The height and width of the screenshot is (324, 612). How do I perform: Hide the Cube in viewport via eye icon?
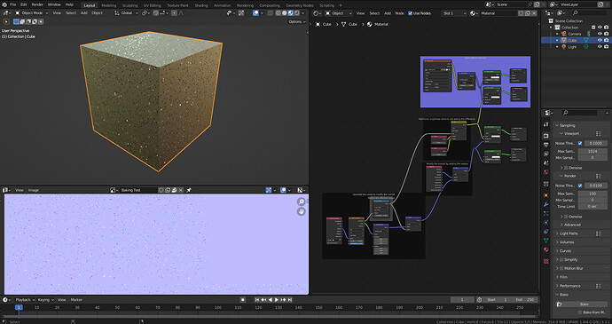600,40
